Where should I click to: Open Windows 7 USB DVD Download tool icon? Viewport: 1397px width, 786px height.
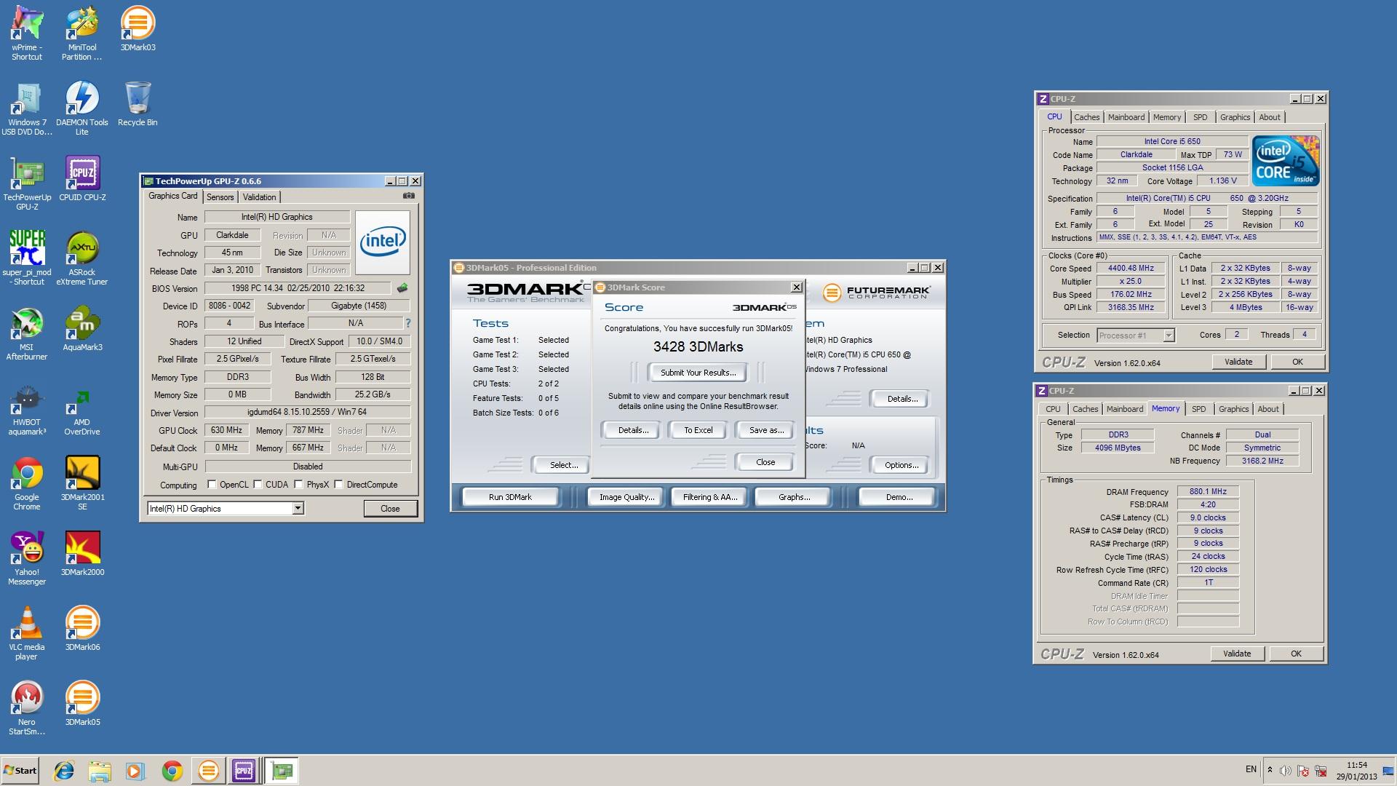[27, 108]
